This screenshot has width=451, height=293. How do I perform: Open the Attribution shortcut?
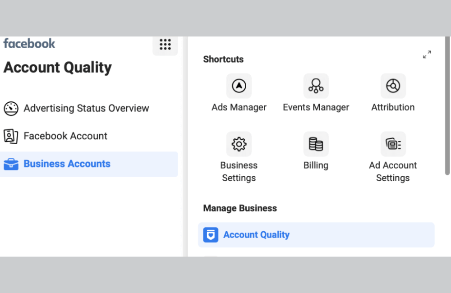393,86
